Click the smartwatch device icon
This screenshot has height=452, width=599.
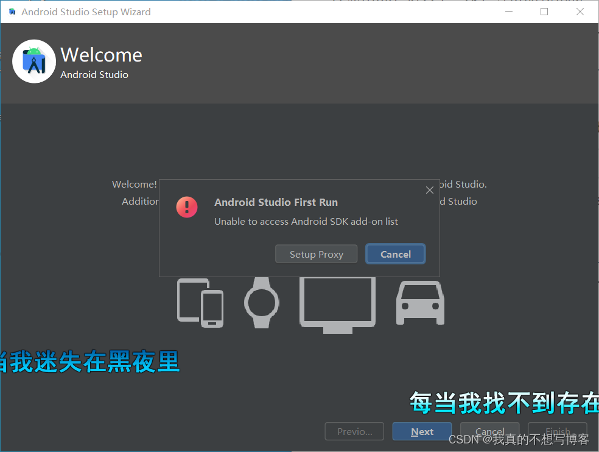pyautogui.click(x=262, y=303)
